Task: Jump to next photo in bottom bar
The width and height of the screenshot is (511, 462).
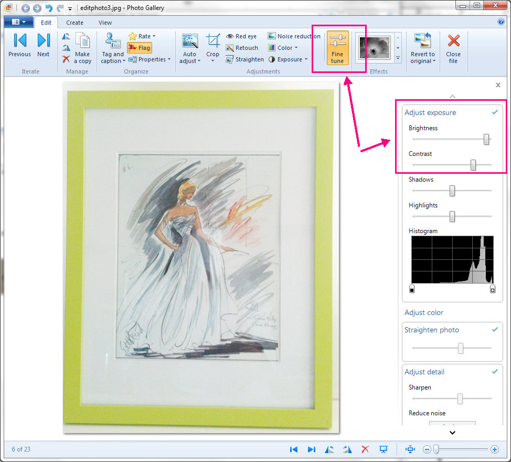Action: (x=312, y=449)
